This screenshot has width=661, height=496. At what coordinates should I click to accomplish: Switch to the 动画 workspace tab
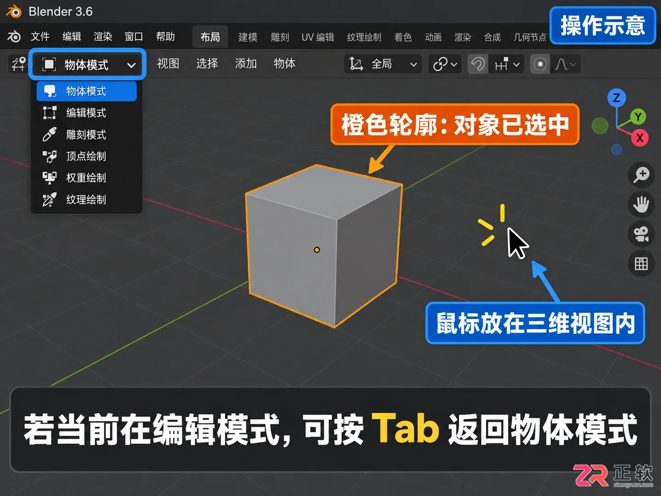(433, 37)
